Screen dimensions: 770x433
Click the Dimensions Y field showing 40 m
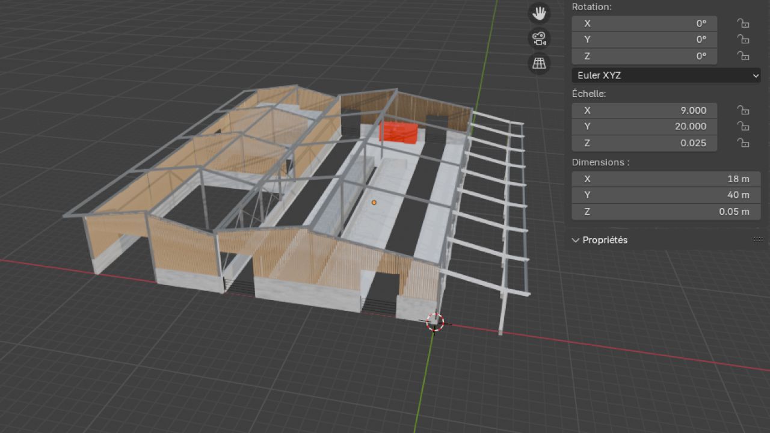666,195
